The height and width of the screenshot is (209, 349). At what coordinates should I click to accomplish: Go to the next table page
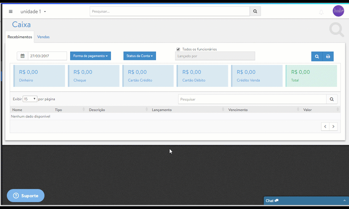point(334,126)
